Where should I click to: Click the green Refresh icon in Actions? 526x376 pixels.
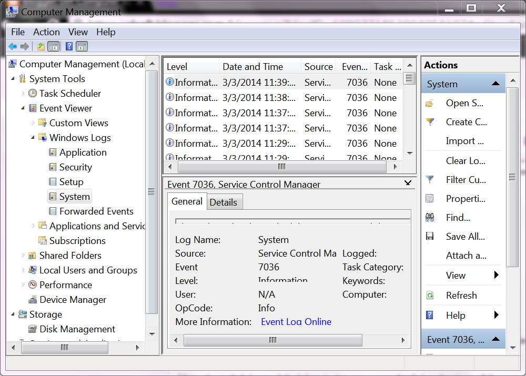tap(430, 296)
